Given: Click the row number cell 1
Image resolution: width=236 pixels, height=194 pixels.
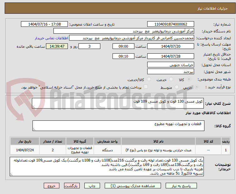Looking at the screenshot, I should coord(226,150).
